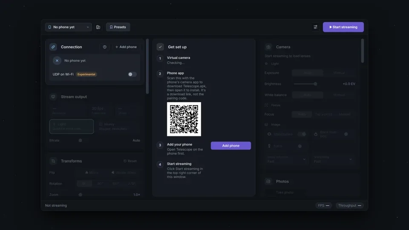Screen dimensions: 409x230
Task: Click the Camera panel icon
Action: [268, 47]
